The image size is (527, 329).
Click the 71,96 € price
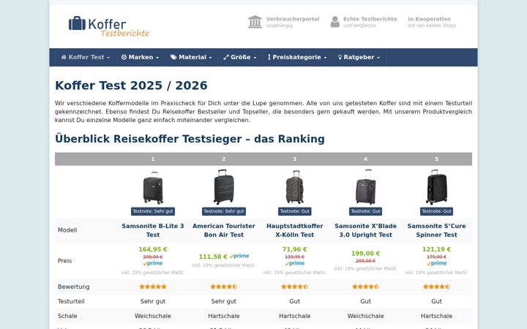coord(295,249)
